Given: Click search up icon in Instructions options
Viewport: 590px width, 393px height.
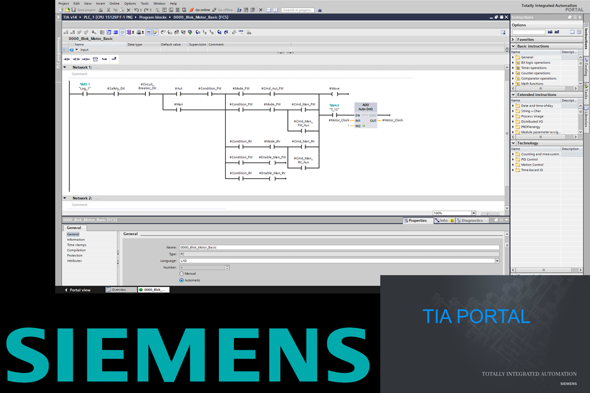Looking at the screenshot, I should click(557, 32).
